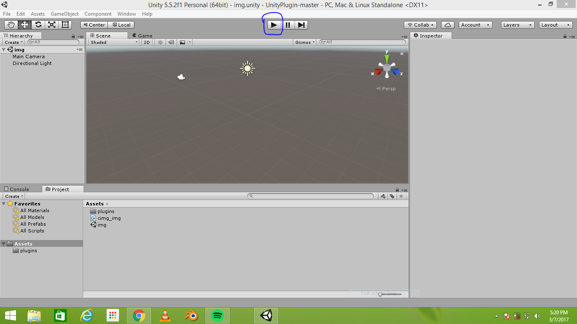Click the Search by Label icon
Screen dimensions: 577x324
click(x=392, y=196)
